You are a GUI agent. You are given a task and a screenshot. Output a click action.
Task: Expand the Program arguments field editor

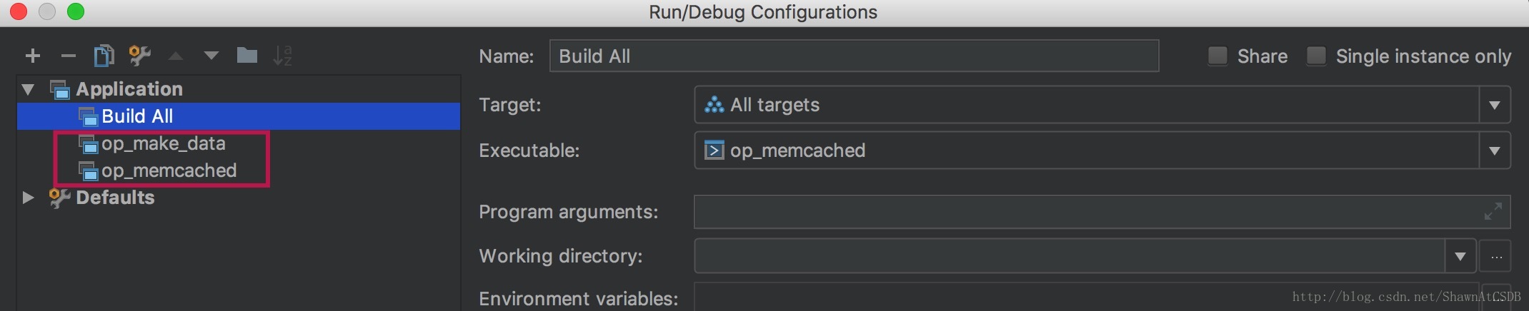1493,212
